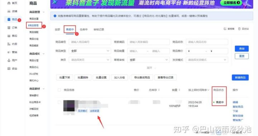Viewport: 258px width, 136px height.
Task: Expand more filters via 展开
Action: pyautogui.click(x=151, y=68)
